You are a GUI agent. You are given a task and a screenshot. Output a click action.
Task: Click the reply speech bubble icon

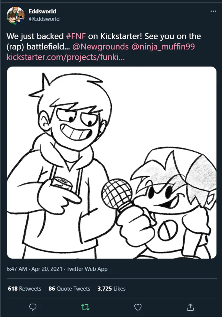pos(33,307)
